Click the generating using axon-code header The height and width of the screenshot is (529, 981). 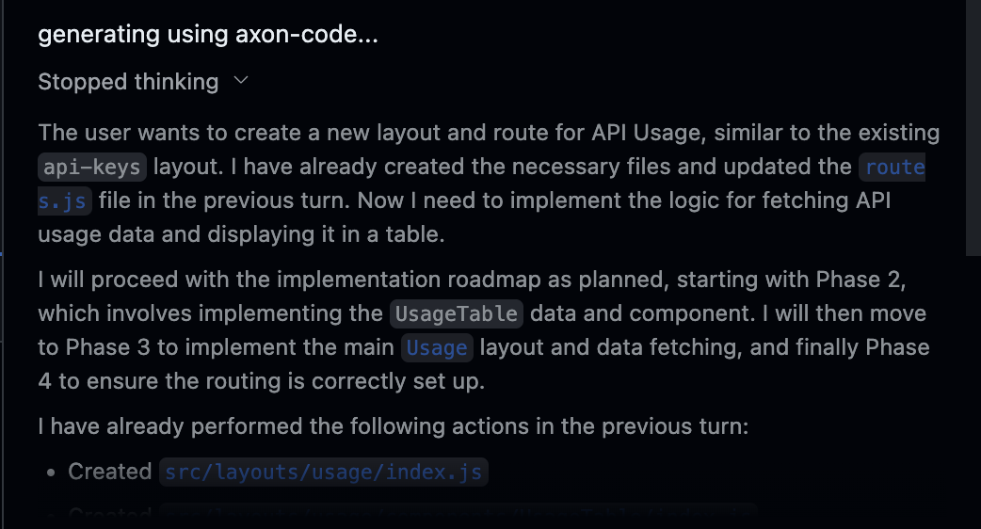(208, 35)
